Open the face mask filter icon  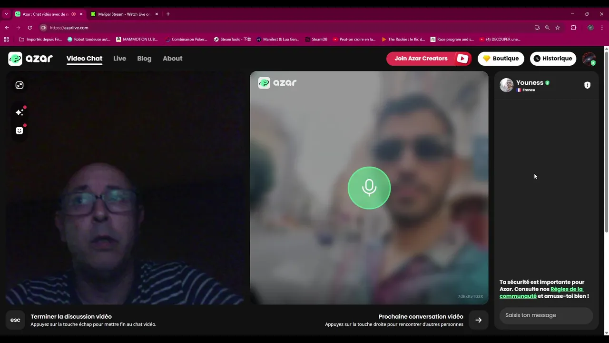click(x=20, y=131)
